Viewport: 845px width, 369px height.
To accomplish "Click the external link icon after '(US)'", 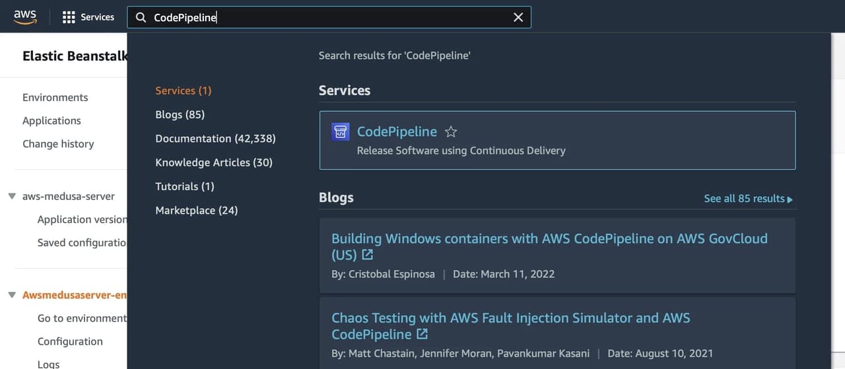I will tap(368, 255).
